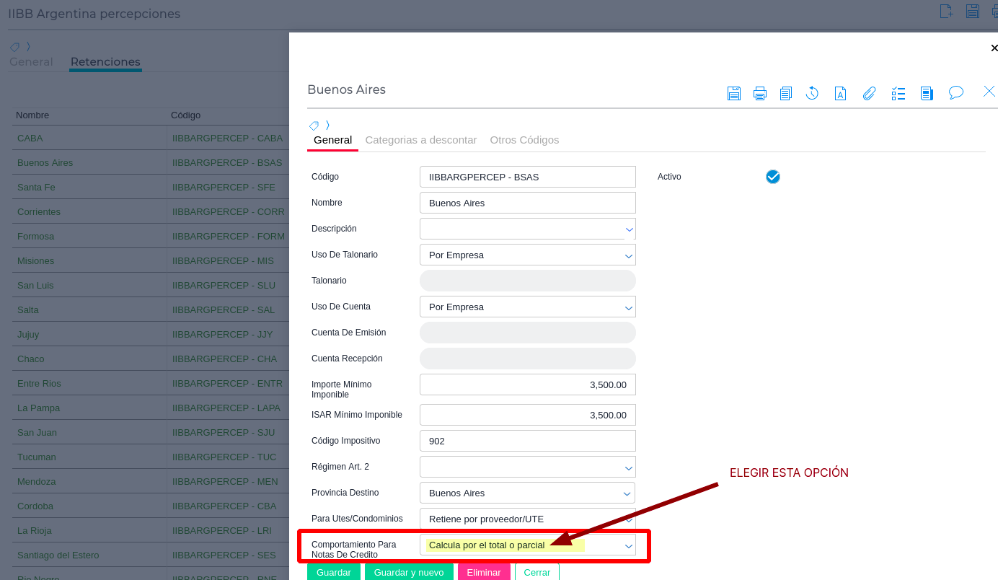Click the save disk icon in Buenos Aires toolbar

(734, 93)
